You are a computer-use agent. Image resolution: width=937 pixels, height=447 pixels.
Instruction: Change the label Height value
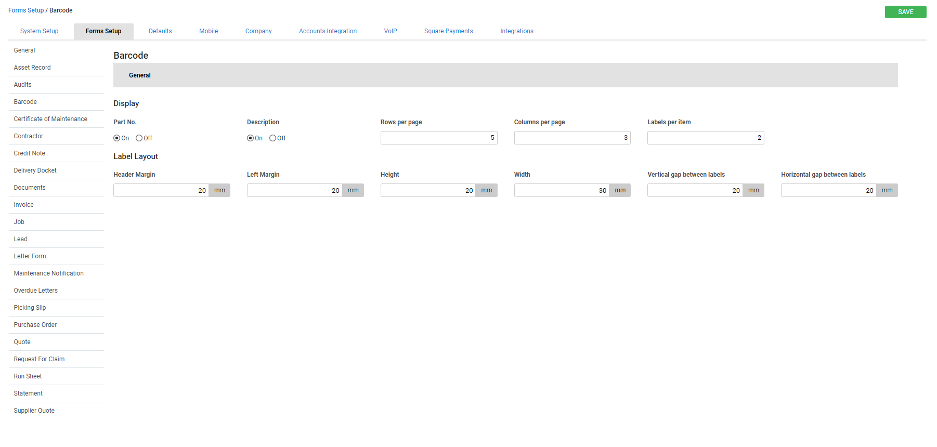point(428,190)
